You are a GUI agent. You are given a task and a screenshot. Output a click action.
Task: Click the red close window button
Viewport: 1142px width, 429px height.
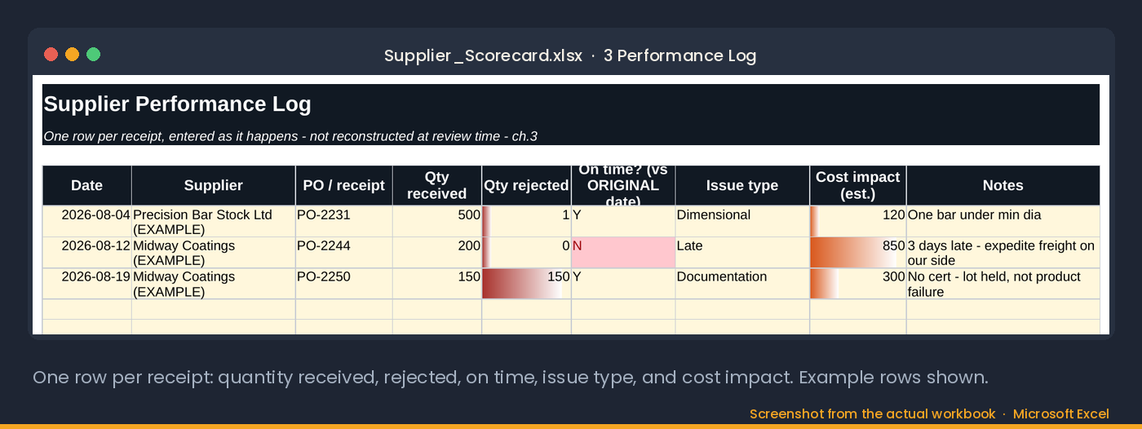coord(51,55)
